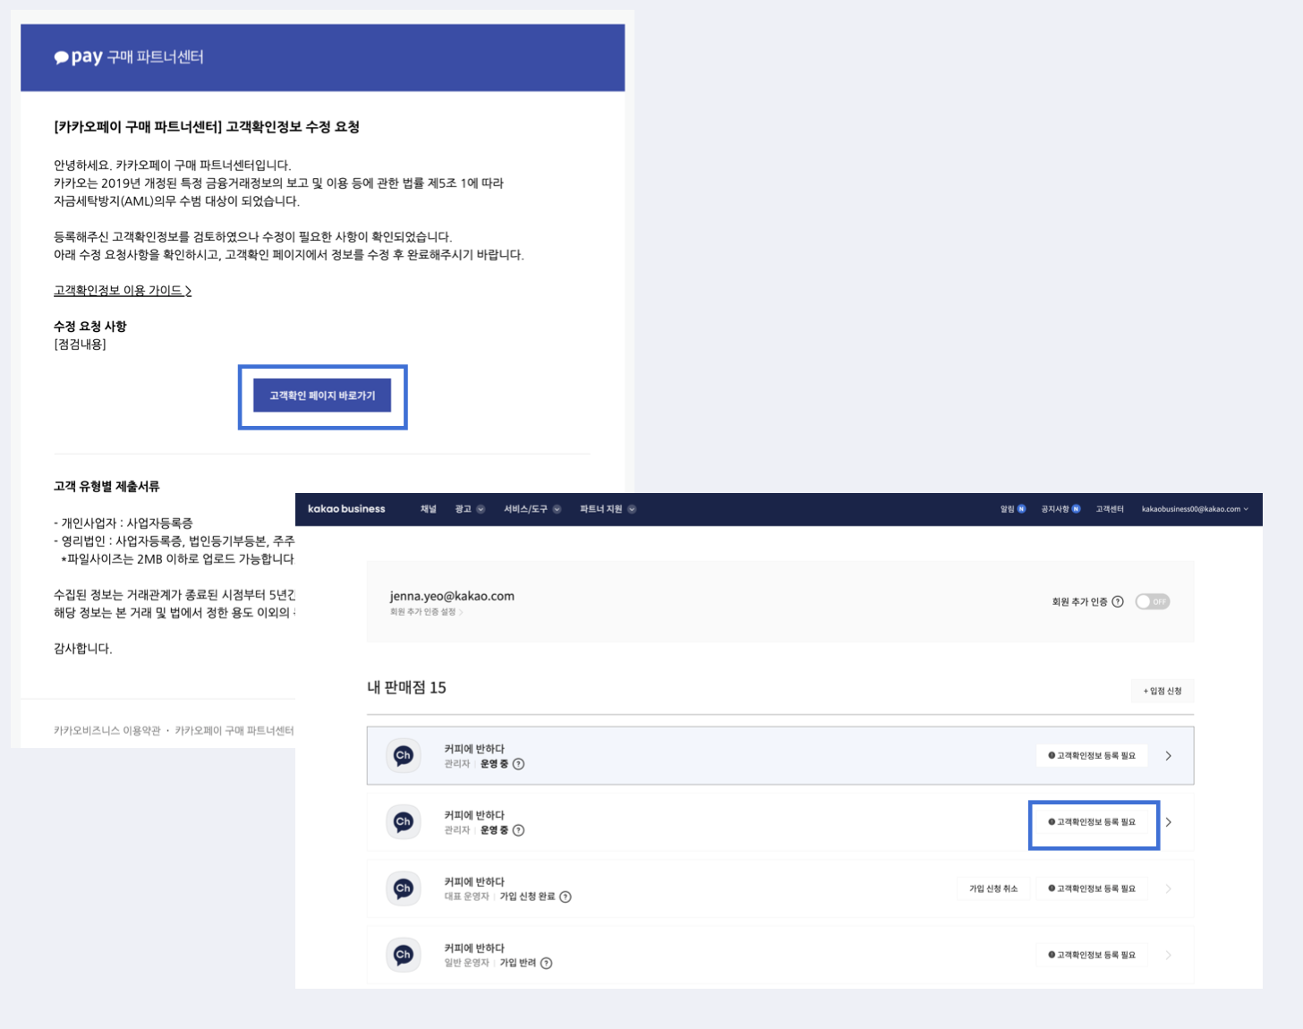
Task: Click Ch channel icon in first 운영 중 row
Action: click(x=404, y=756)
